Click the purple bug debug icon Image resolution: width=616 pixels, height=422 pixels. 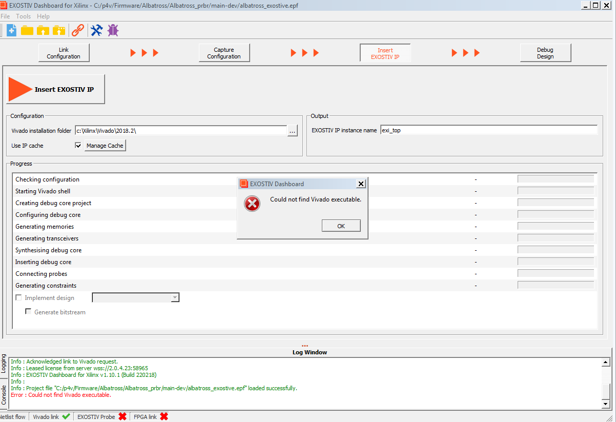click(113, 30)
